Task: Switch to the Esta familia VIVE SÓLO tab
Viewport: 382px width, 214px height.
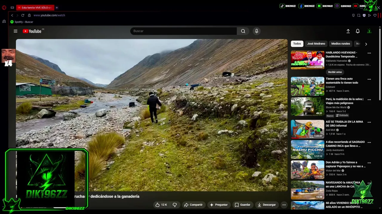Action: 35,7
